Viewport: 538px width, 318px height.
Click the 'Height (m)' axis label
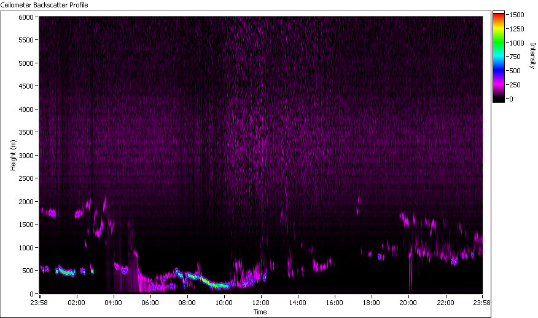13,155
